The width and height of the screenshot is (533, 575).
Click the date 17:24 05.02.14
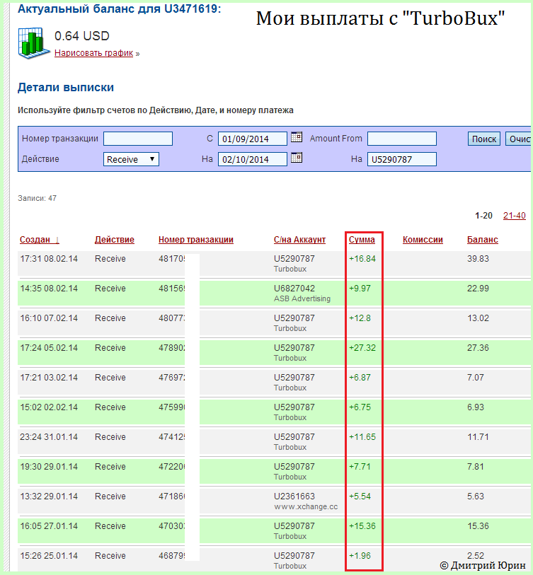(x=49, y=348)
